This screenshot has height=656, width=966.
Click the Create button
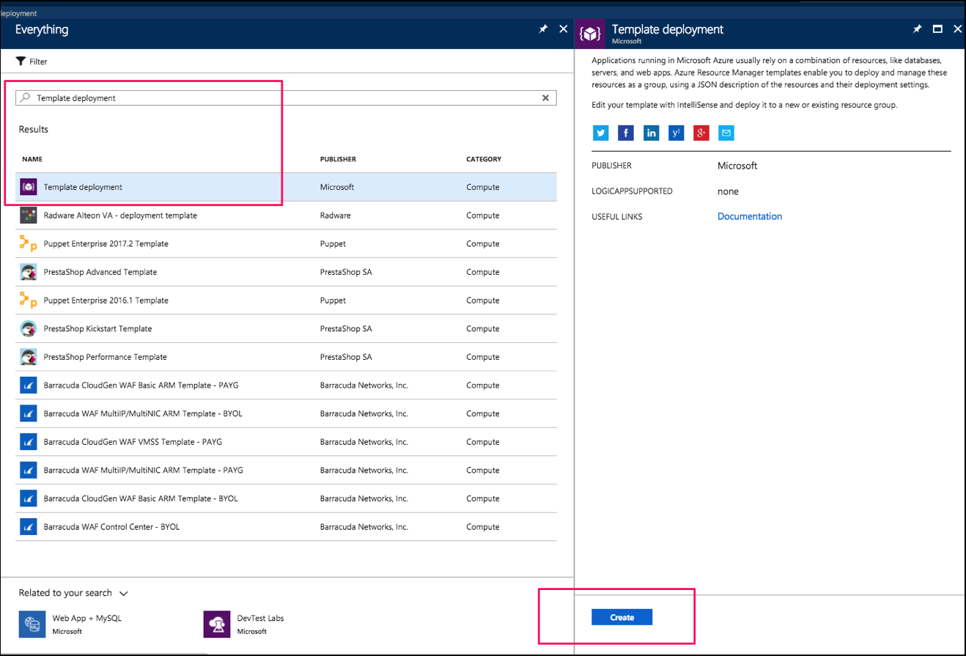[x=621, y=616]
